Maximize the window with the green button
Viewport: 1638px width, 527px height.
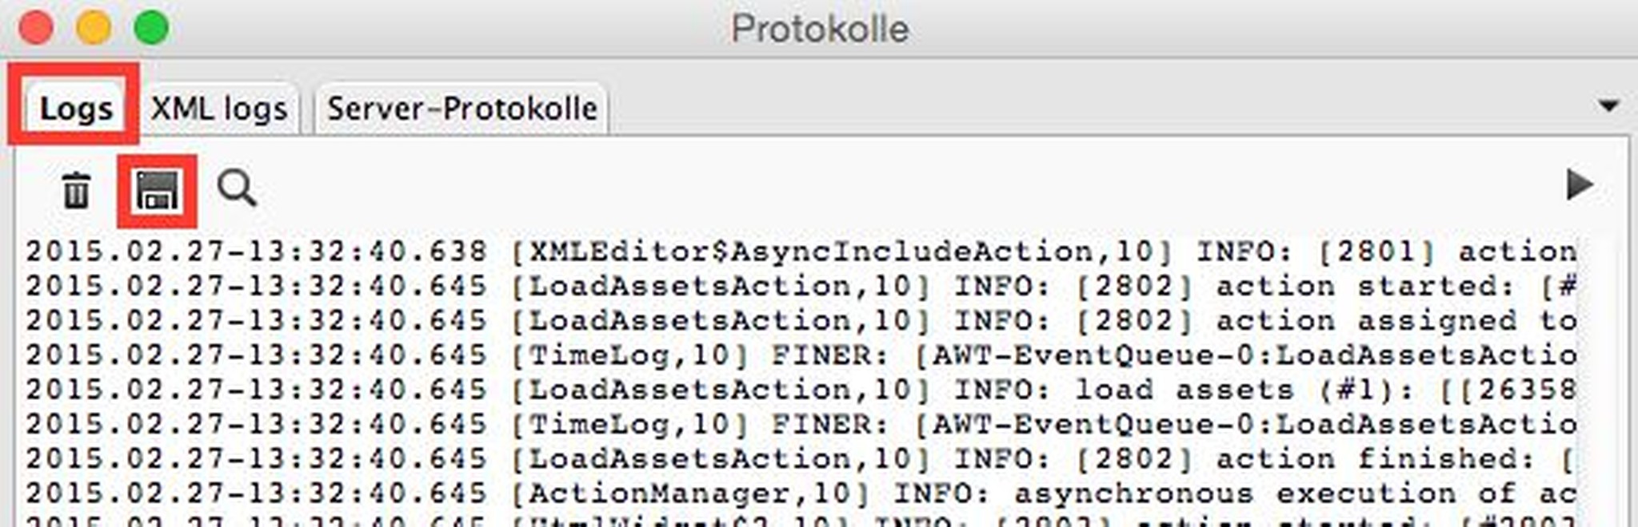pos(151,29)
